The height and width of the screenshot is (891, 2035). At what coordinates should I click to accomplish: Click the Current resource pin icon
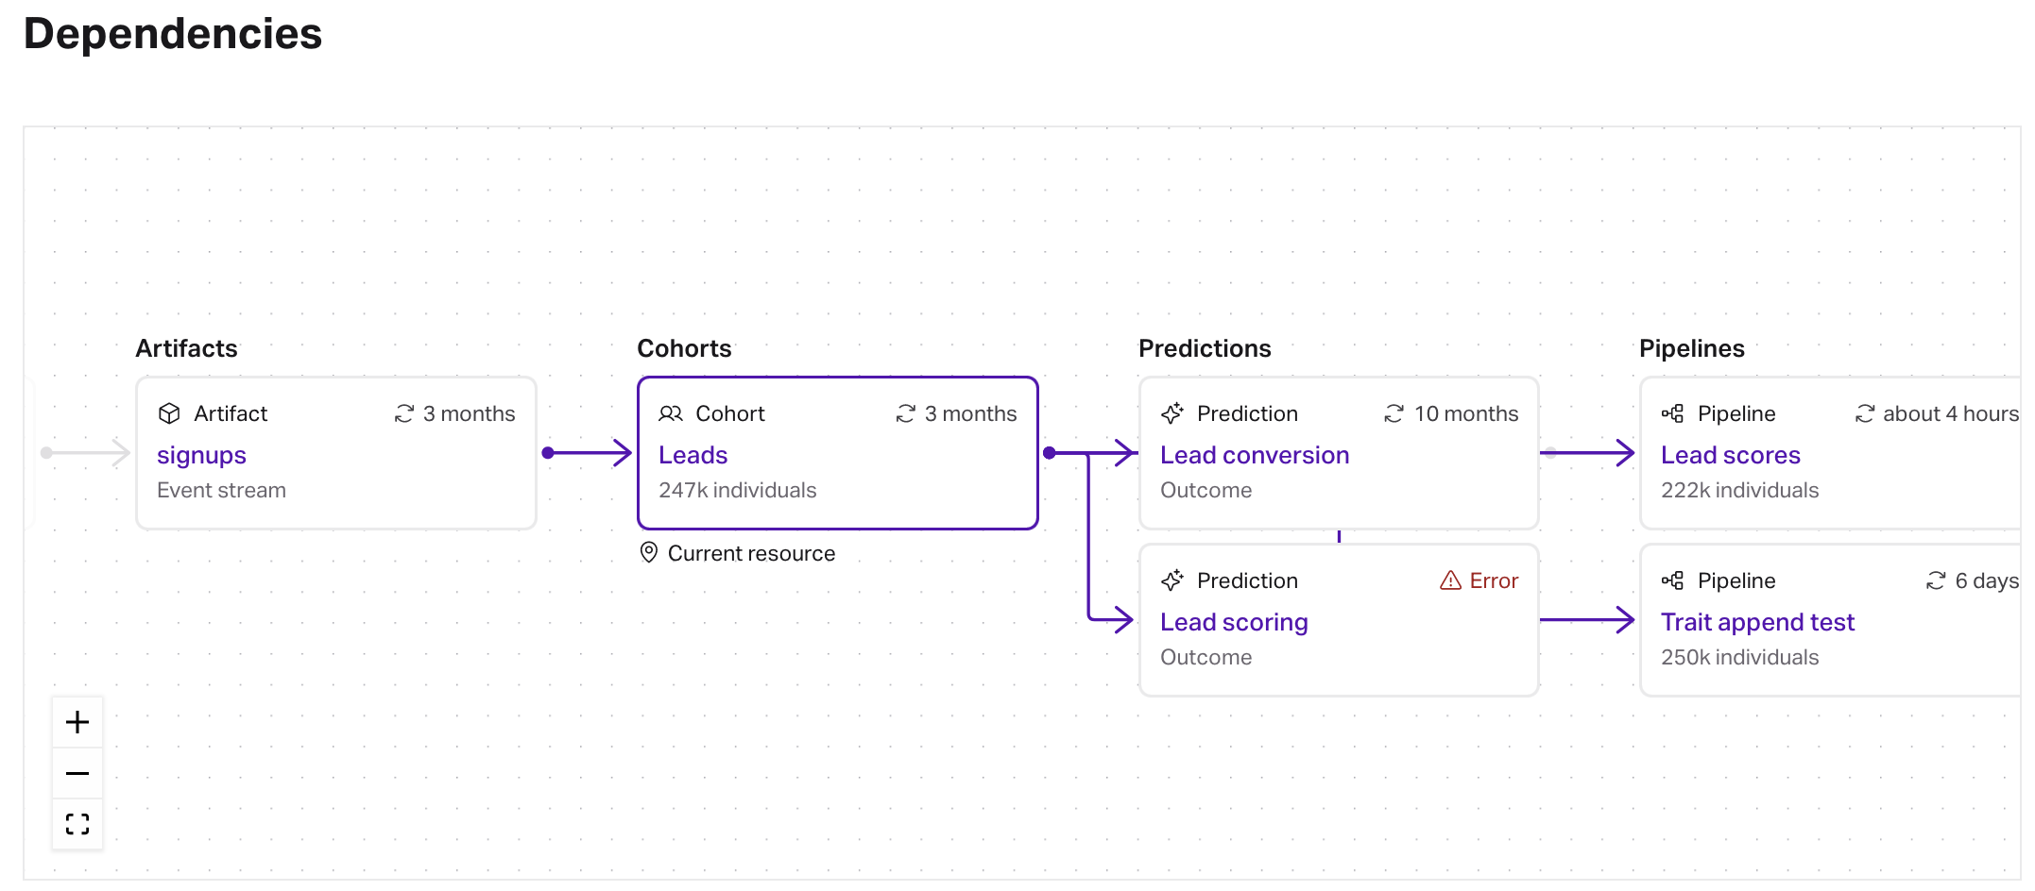coord(649,552)
